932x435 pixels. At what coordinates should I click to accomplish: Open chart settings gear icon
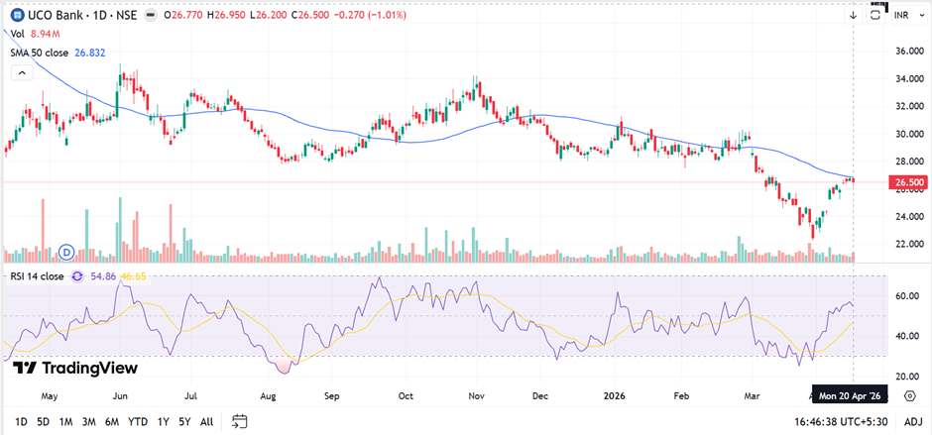coord(909,395)
